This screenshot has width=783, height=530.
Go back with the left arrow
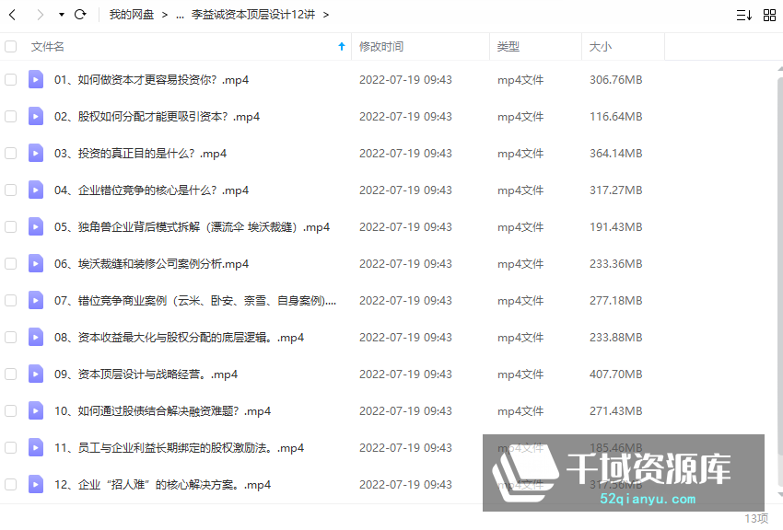click(13, 15)
